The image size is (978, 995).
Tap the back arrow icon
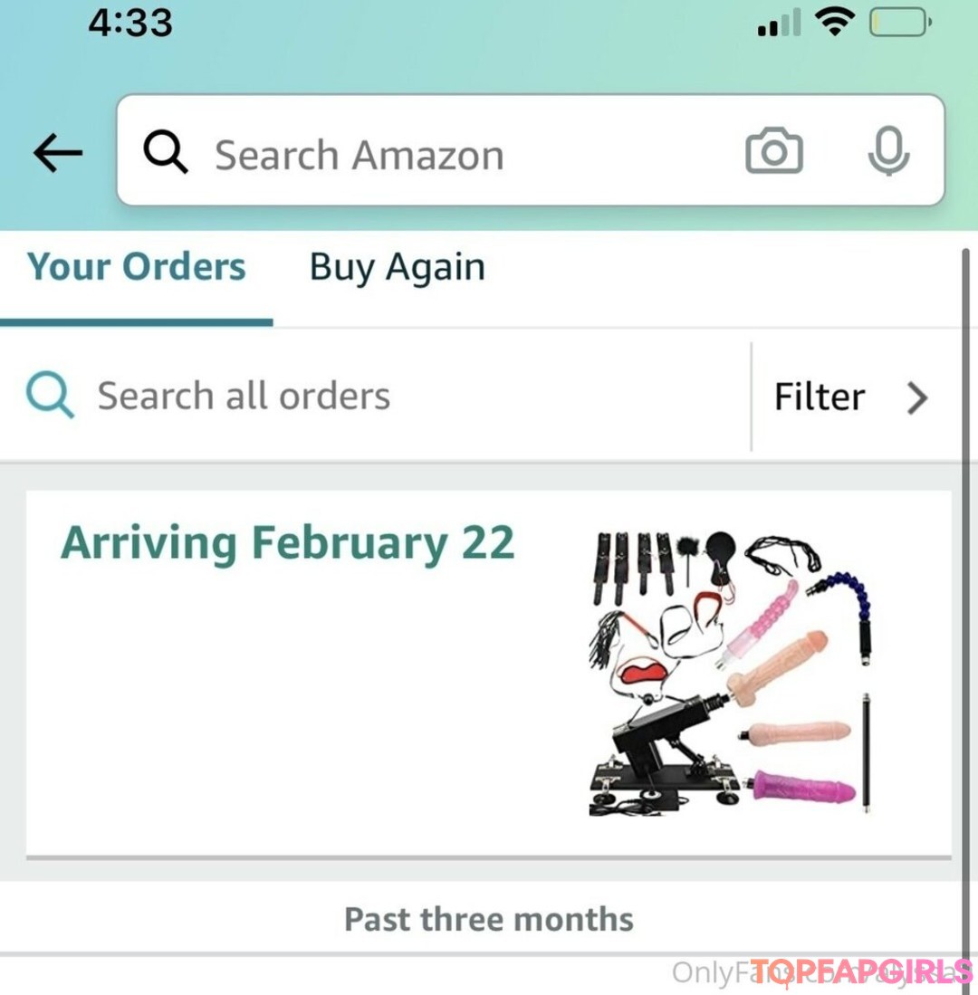pos(58,152)
